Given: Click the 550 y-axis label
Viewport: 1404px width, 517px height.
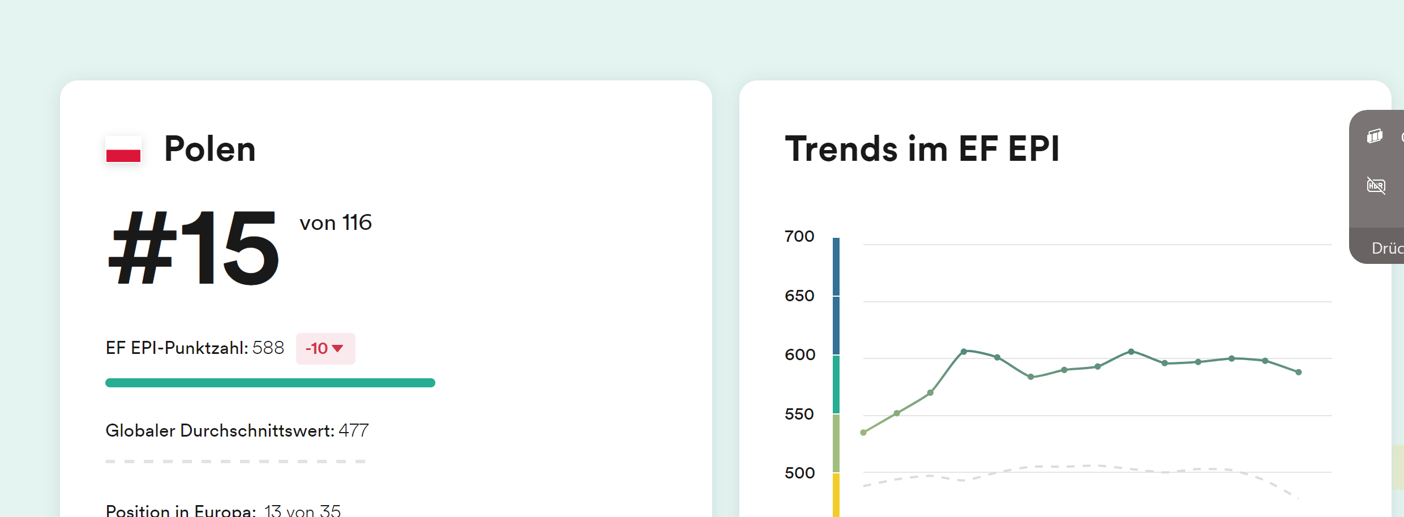Looking at the screenshot, I should tap(799, 414).
